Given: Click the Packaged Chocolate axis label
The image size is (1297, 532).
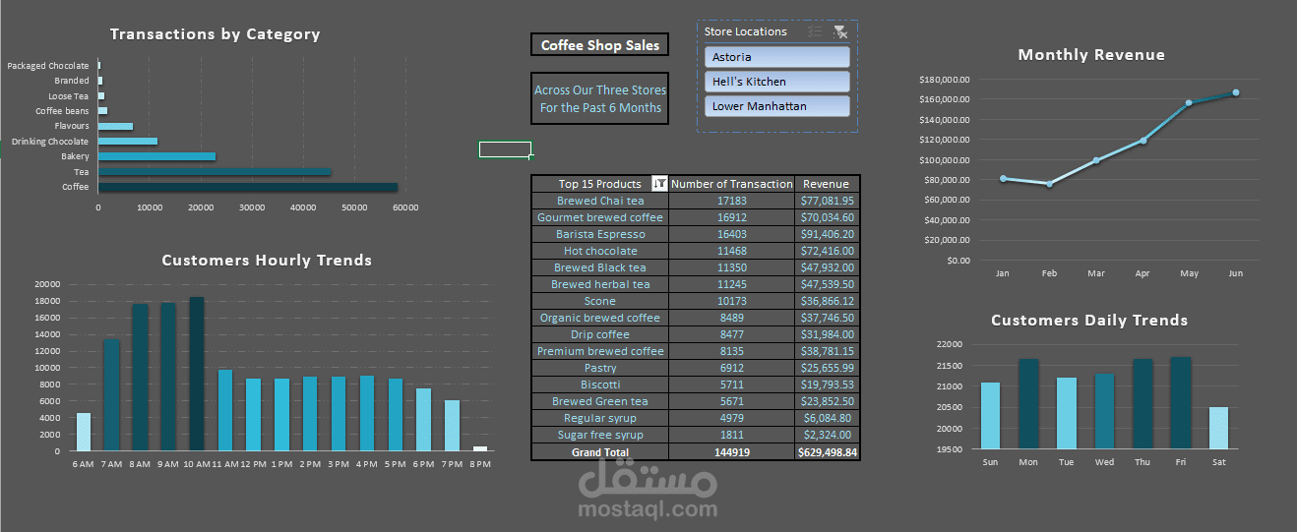Looking at the screenshot, I should tap(47, 66).
